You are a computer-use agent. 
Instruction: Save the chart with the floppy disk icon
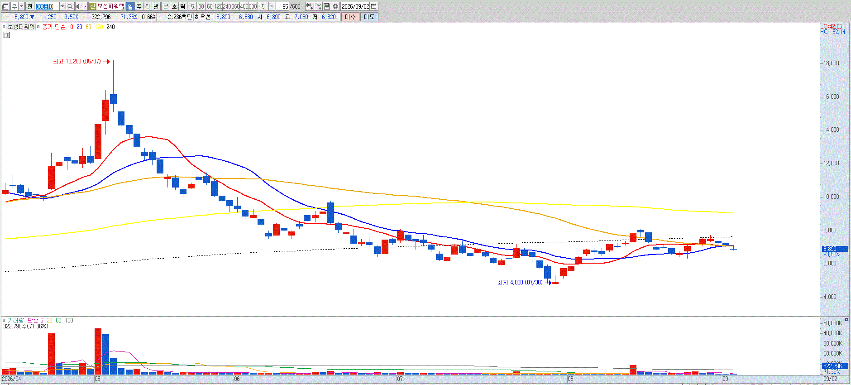327,6
